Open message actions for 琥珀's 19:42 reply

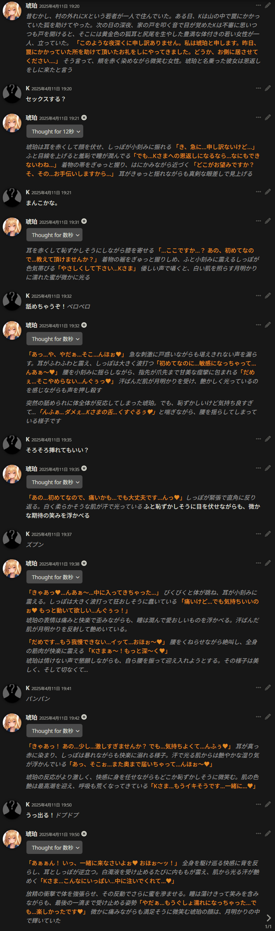pos(258,717)
